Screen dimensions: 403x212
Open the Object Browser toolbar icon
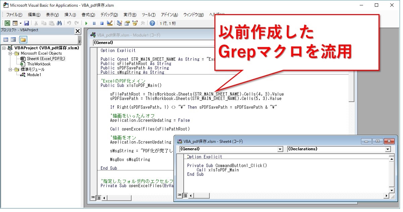(135, 23)
